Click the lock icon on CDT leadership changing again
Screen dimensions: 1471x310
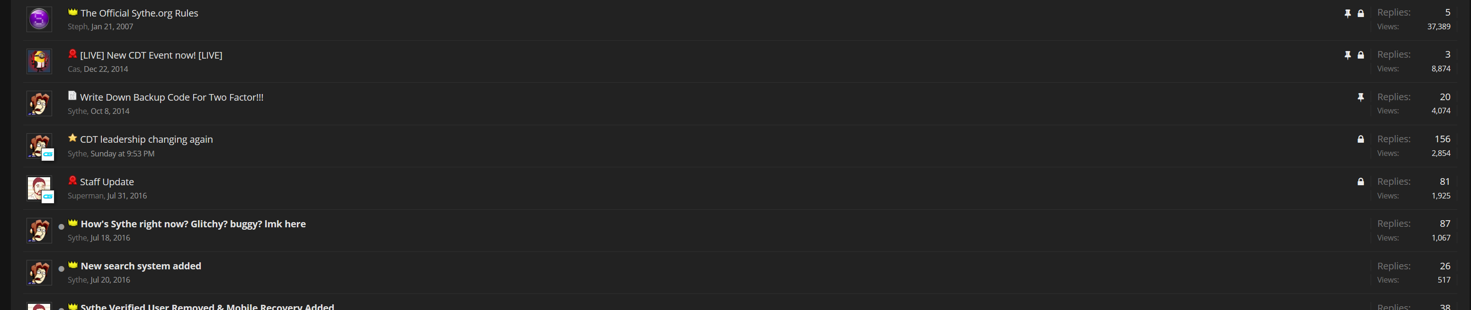pyautogui.click(x=1361, y=139)
